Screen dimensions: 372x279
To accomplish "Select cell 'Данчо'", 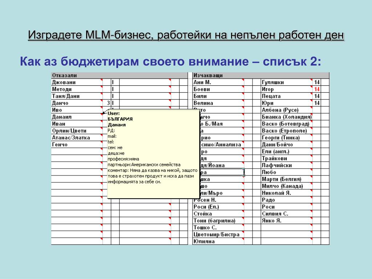I will [77, 103].
